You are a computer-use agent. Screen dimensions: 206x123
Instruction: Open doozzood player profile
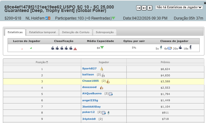tap(89, 87)
